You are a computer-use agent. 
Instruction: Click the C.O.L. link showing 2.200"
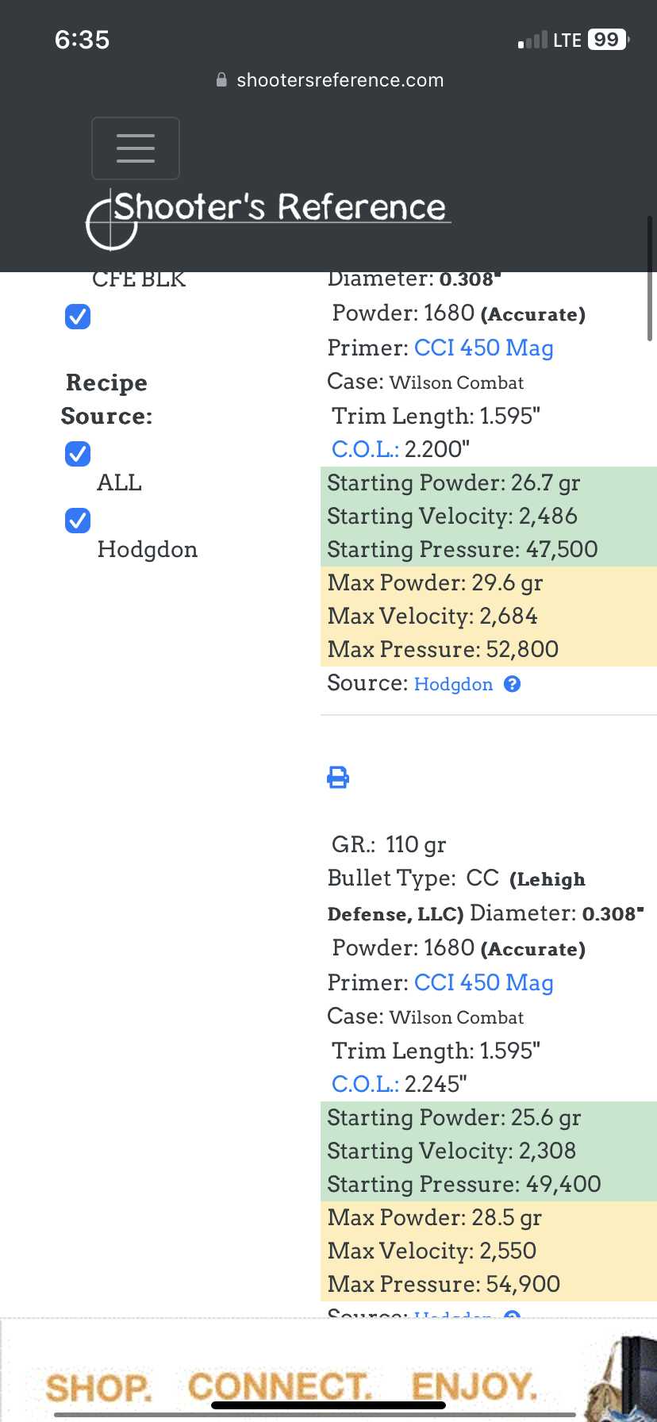coord(365,449)
